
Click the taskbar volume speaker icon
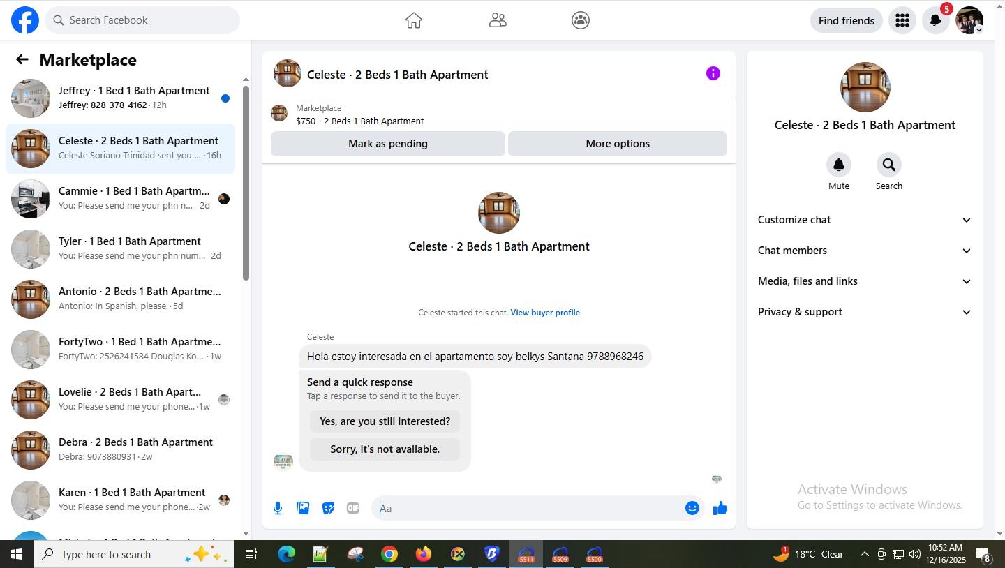[915, 554]
